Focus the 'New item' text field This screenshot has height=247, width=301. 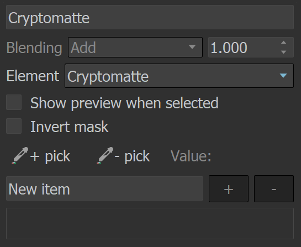[104, 188]
